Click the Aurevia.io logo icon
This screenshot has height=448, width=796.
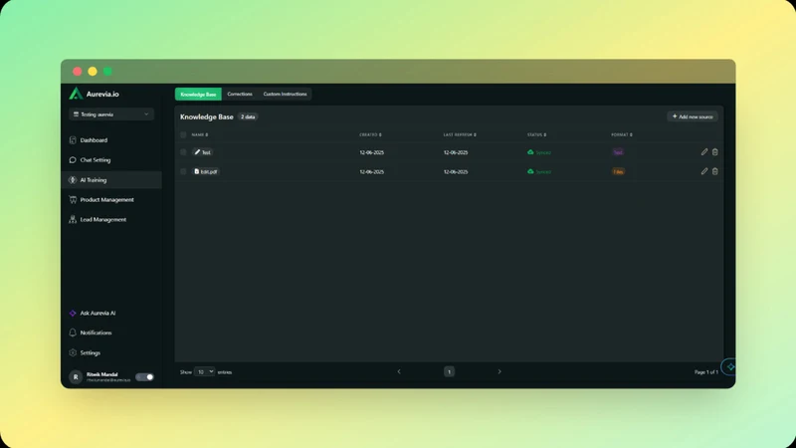[x=76, y=94]
